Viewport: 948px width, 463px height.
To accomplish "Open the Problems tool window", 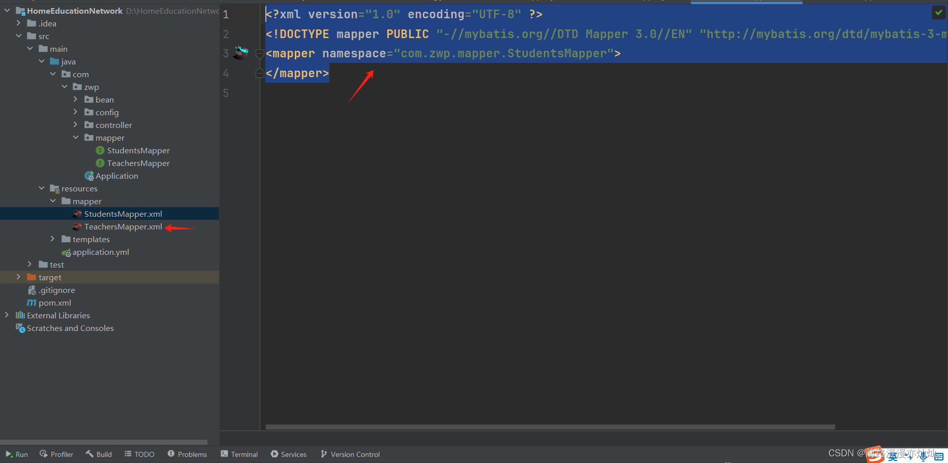I will coord(187,454).
